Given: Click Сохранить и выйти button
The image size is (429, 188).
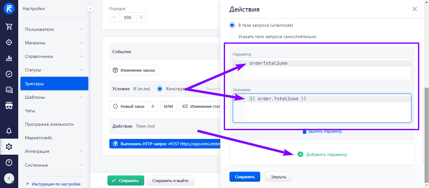Looking at the screenshot, I should point(170,180).
